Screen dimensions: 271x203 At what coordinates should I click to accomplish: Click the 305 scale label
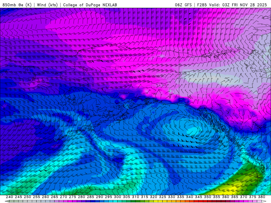(126, 197)
